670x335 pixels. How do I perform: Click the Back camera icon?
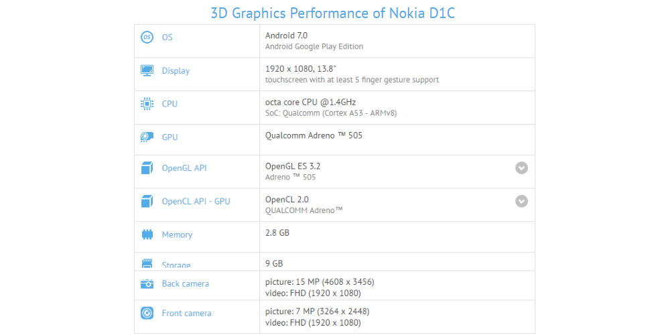[147, 283]
